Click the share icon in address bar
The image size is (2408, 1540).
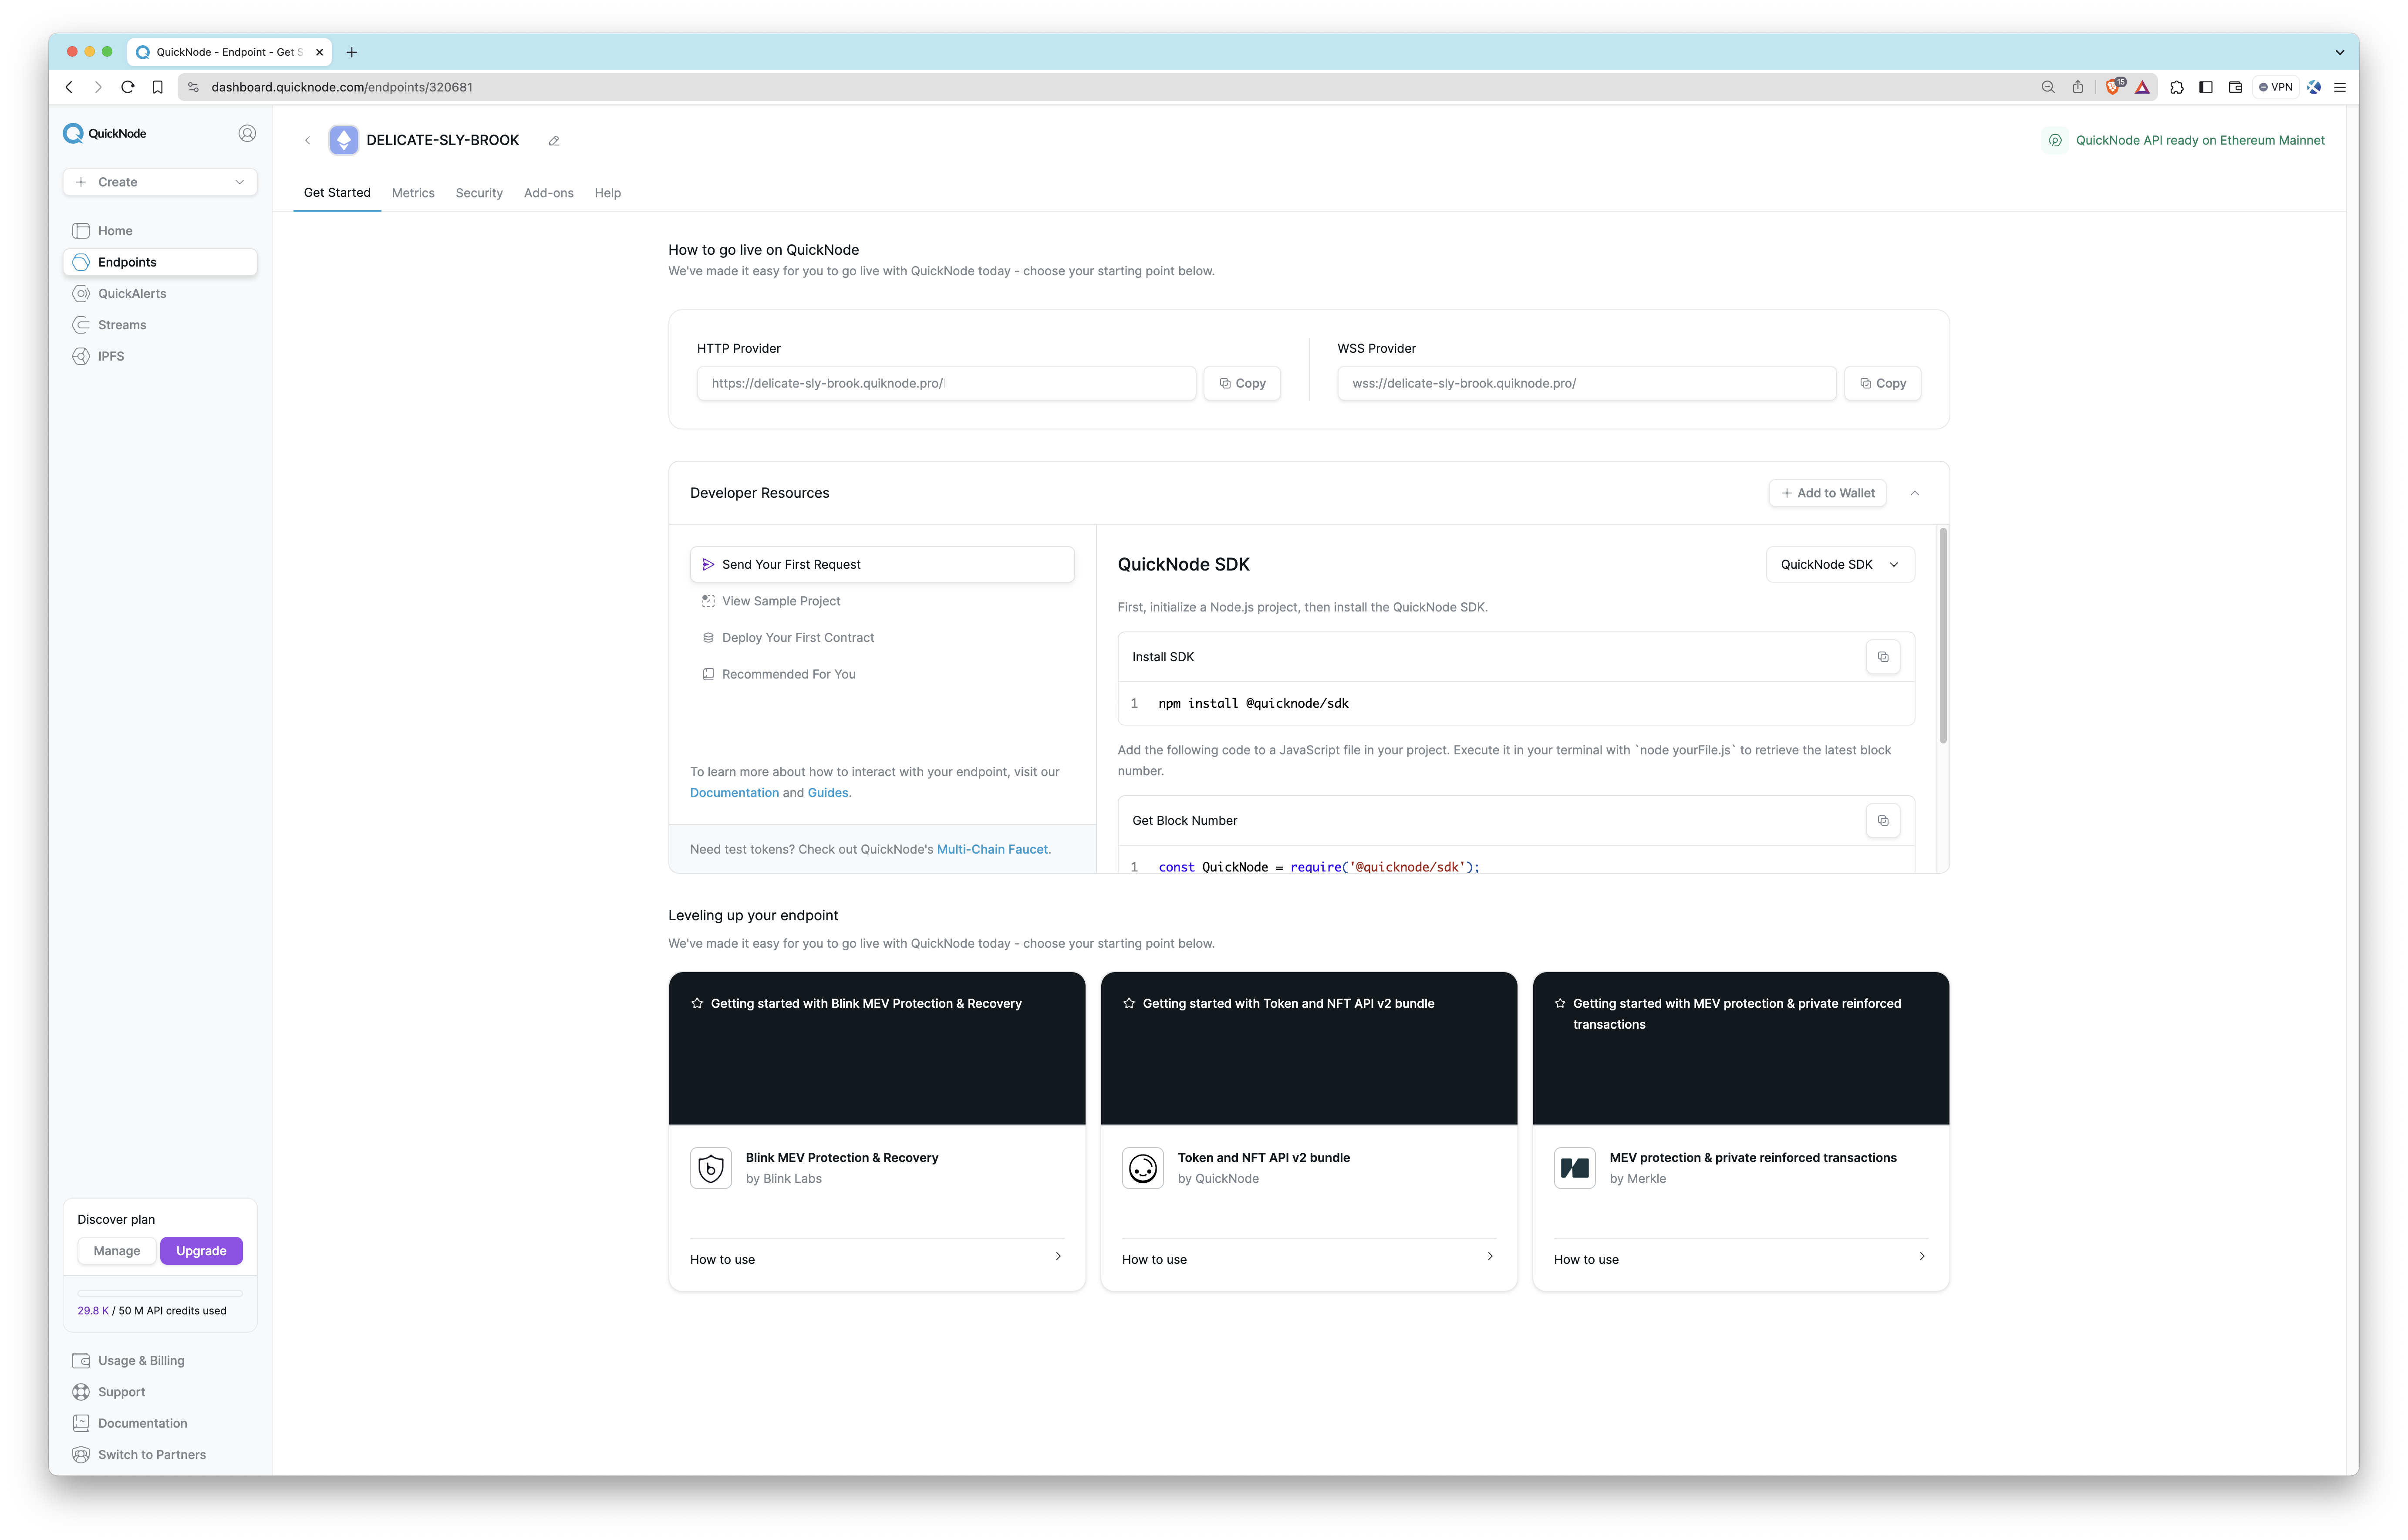pyautogui.click(x=2077, y=87)
